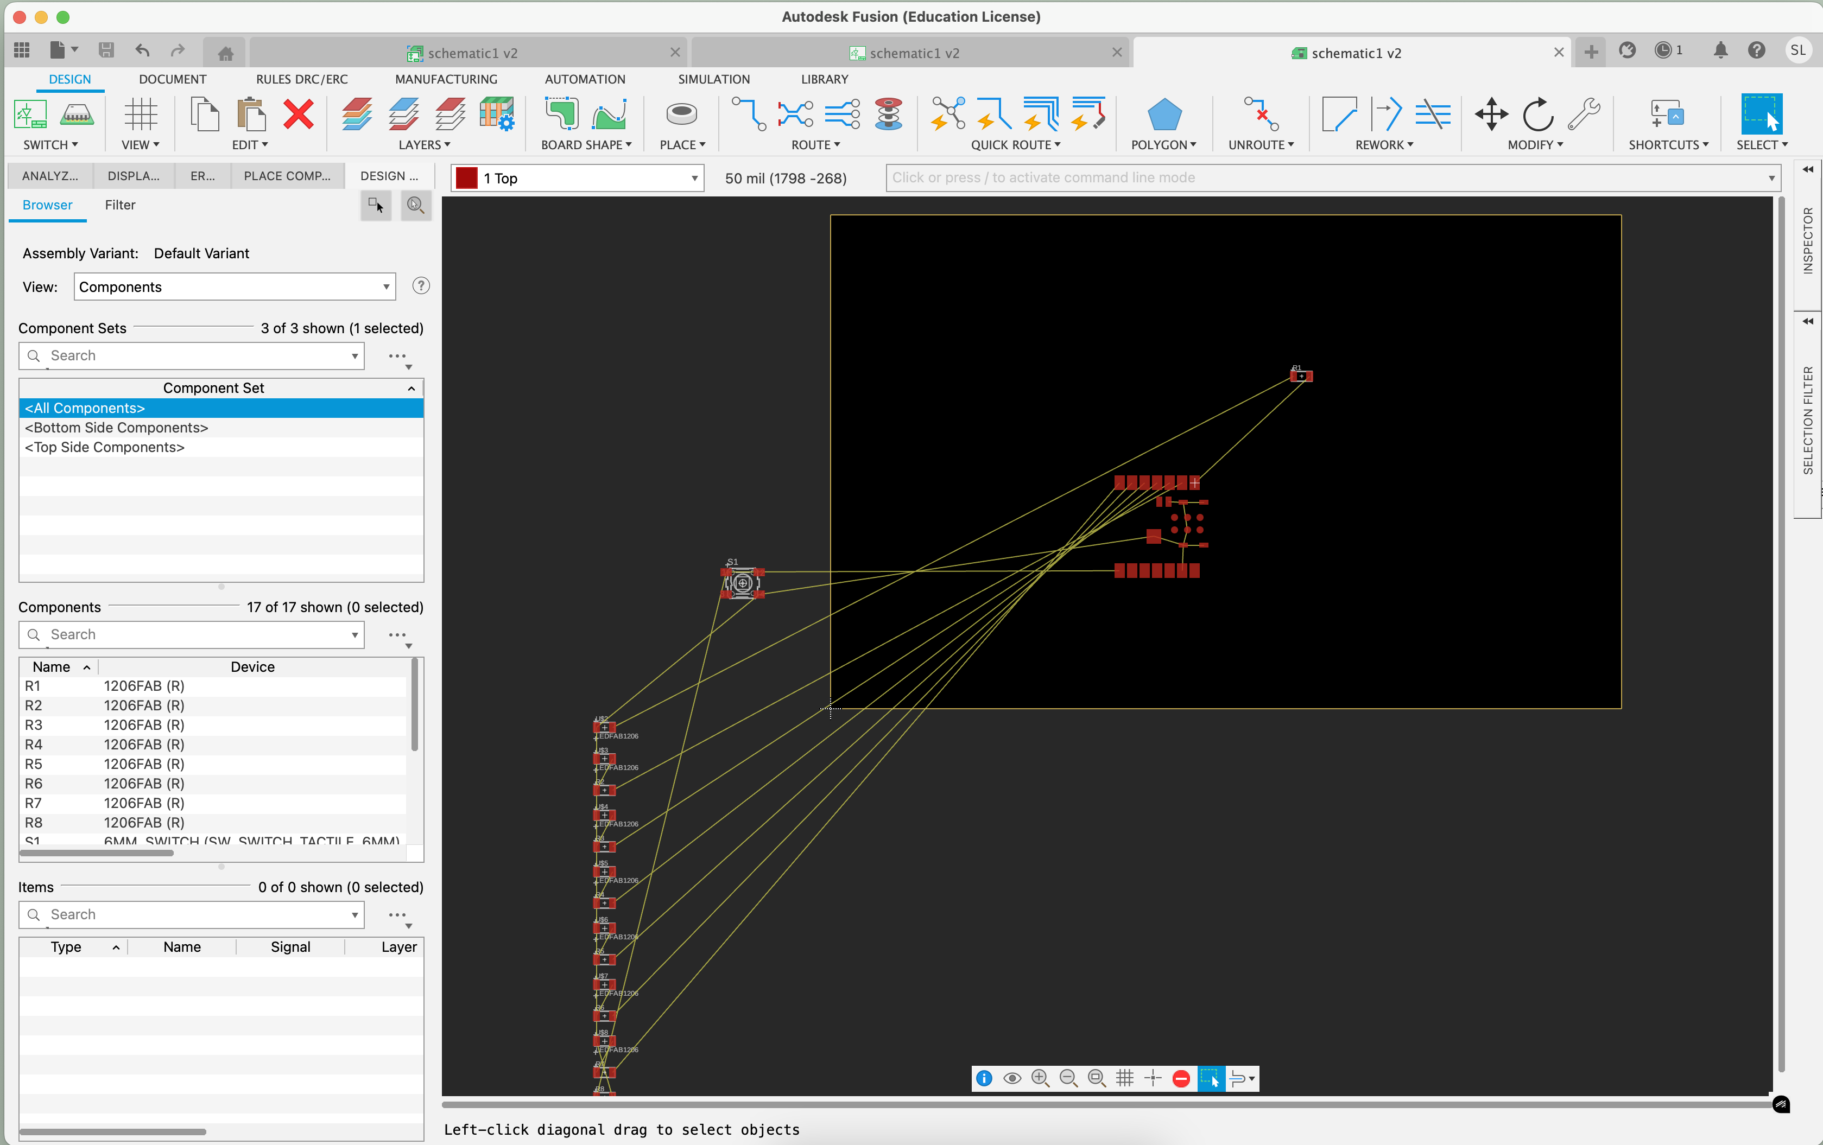This screenshot has height=1145, width=1823.
Task: Click the command line input field
Action: pyautogui.click(x=1332, y=178)
